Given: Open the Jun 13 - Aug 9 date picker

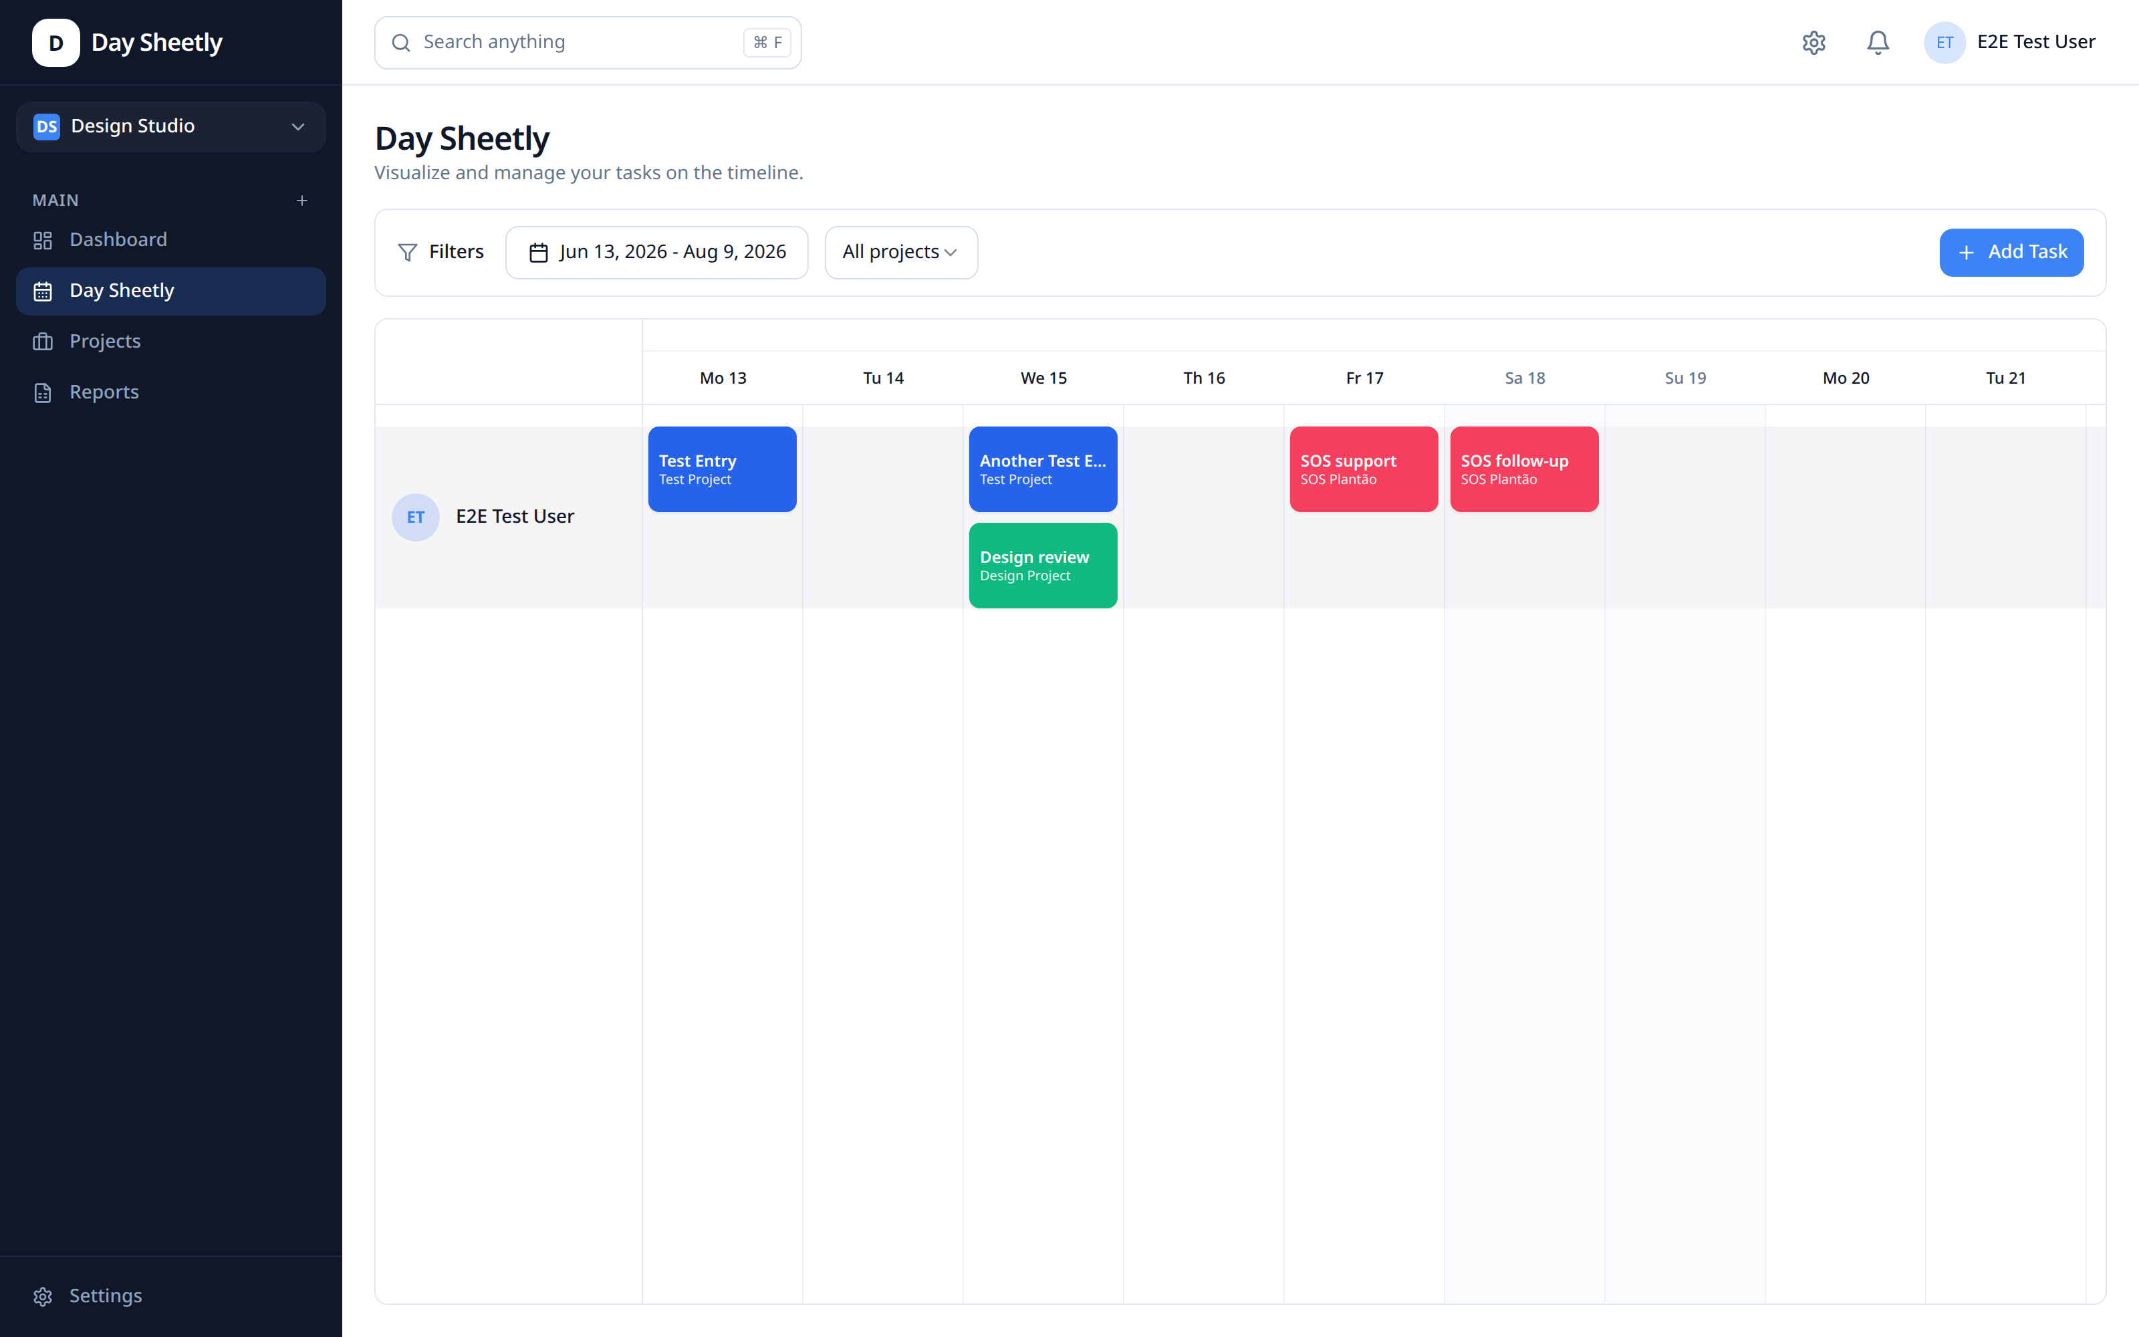Looking at the screenshot, I should tap(656, 253).
